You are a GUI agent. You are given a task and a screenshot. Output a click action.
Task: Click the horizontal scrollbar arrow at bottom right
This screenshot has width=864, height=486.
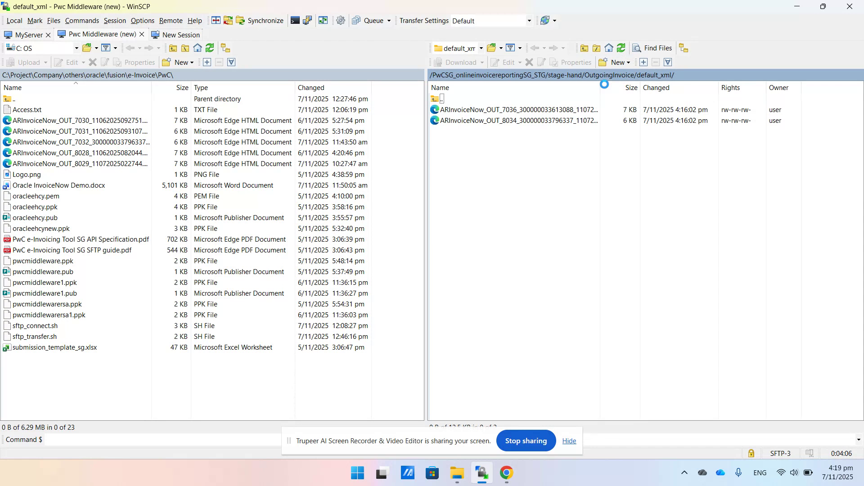click(859, 440)
